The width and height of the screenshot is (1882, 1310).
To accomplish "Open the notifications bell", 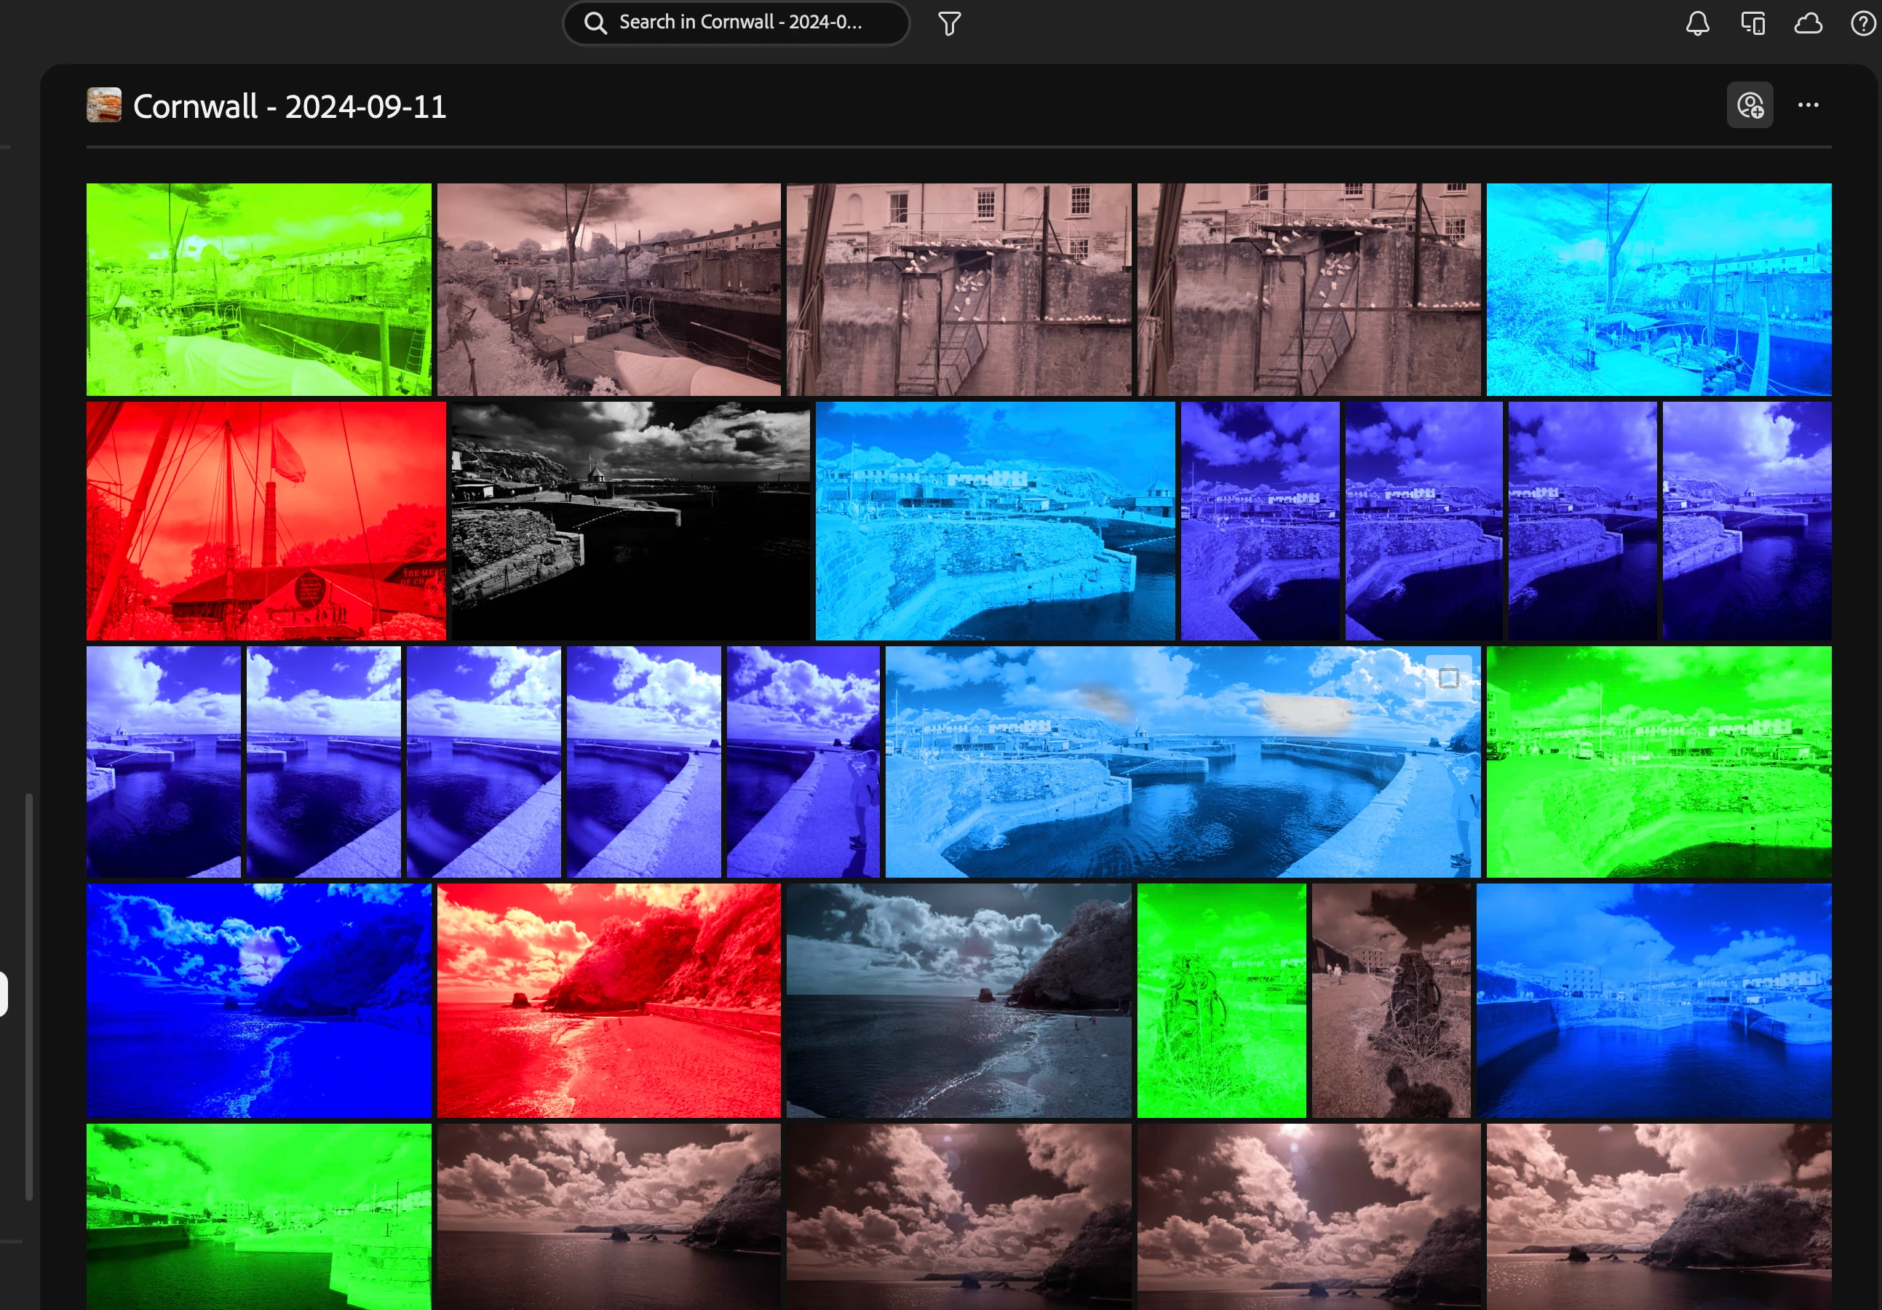I will point(1696,23).
